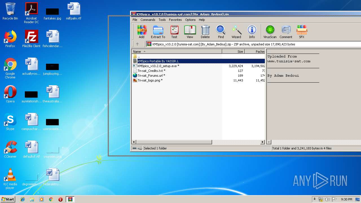The image size is (361, 203).
Task: Click the Comment toolbar icon
Action: (286, 32)
